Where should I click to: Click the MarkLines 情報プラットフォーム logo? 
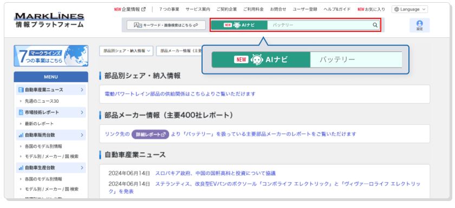coord(49,20)
